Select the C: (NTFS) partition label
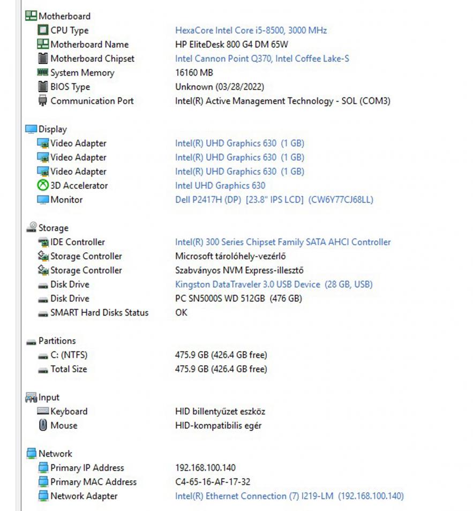This screenshot has width=473, height=511. pyautogui.click(x=69, y=355)
